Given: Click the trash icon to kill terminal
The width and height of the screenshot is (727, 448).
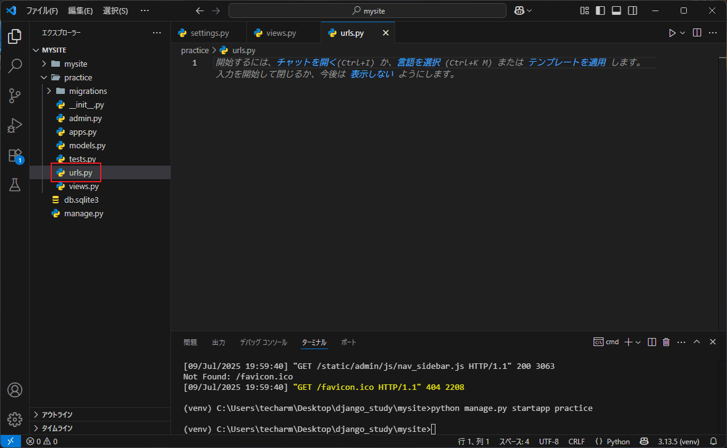Looking at the screenshot, I should pos(666,342).
